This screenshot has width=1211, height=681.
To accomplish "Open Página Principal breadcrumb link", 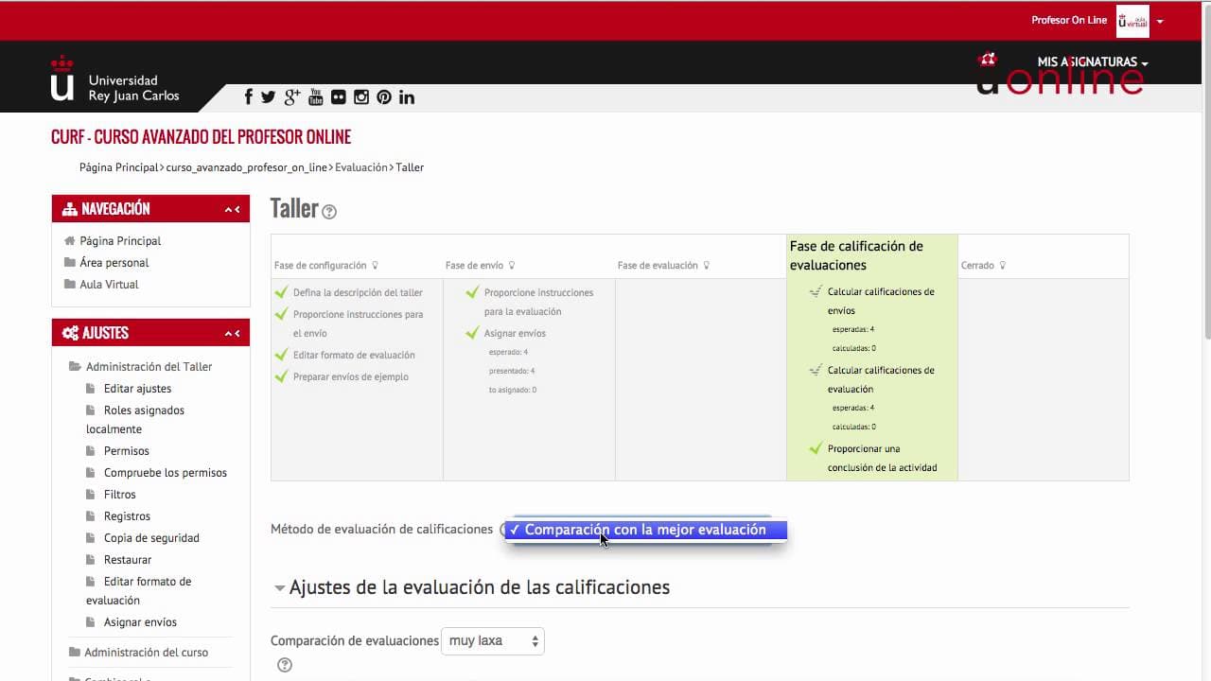I will coord(119,167).
